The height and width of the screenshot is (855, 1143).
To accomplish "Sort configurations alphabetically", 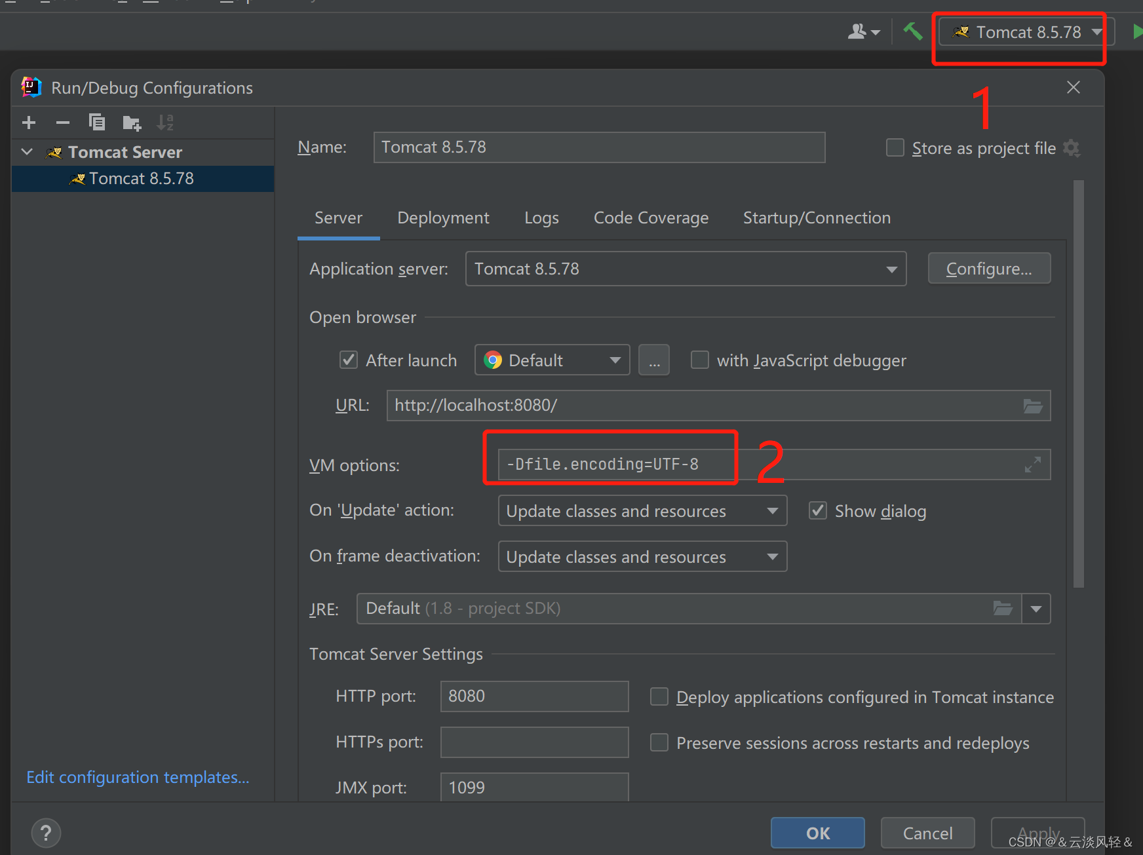I will click(165, 123).
